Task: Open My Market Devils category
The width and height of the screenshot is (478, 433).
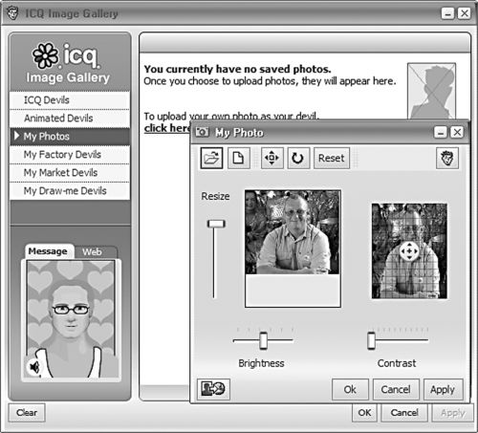Action: pos(70,173)
